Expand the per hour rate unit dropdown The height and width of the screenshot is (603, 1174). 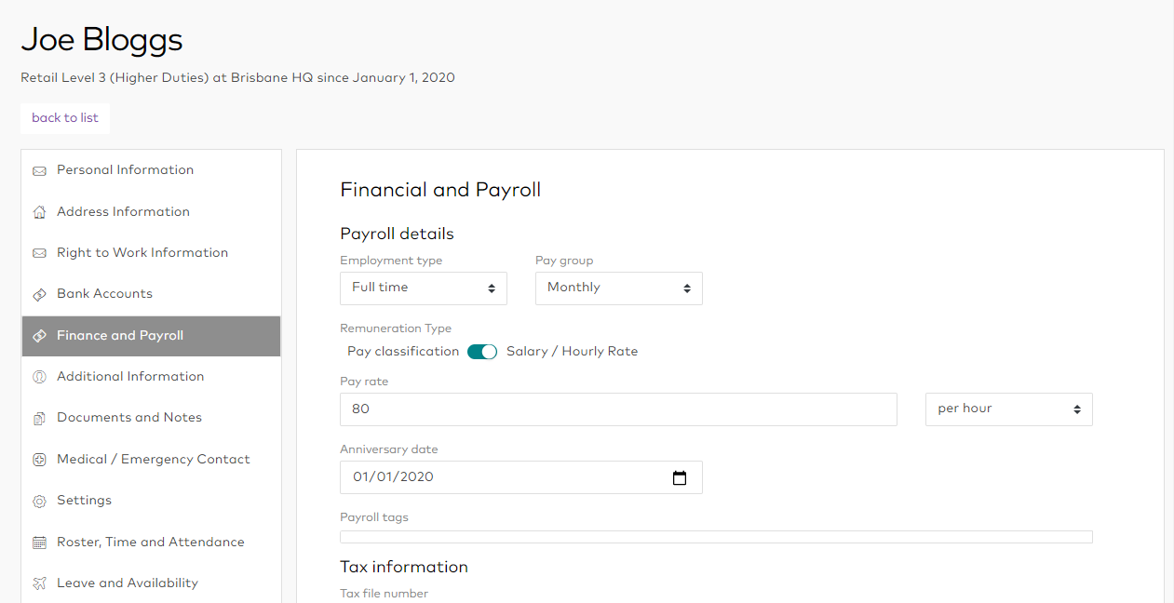pyautogui.click(x=1008, y=409)
